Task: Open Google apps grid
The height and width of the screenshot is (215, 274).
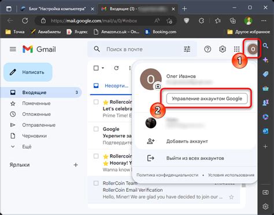Action: tap(236, 49)
